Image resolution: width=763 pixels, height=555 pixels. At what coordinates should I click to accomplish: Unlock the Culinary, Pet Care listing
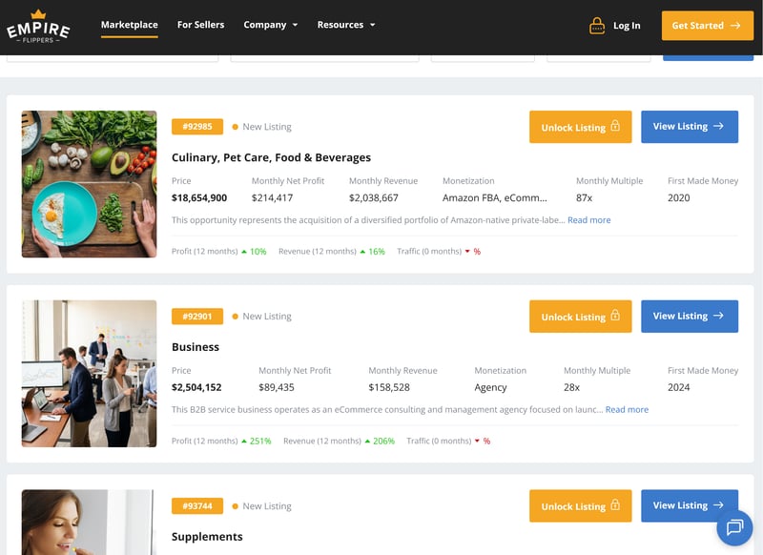coord(580,127)
